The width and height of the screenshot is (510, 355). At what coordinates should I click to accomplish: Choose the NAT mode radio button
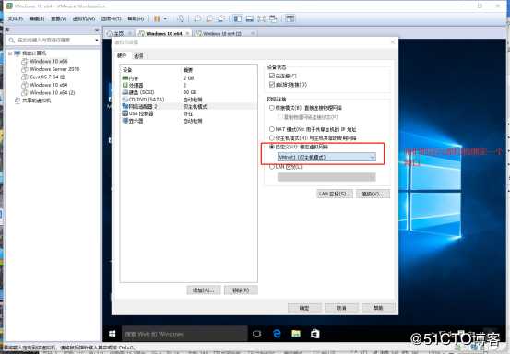pyautogui.click(x=271, y=129)
